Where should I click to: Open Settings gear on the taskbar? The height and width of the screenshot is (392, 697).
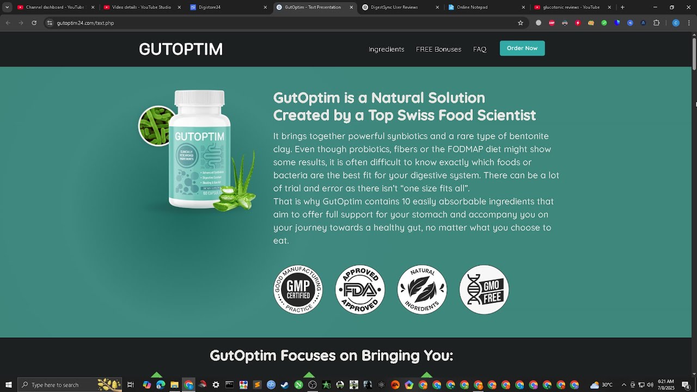click(216, 385)
